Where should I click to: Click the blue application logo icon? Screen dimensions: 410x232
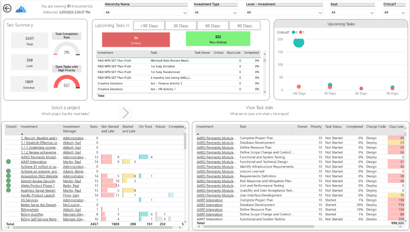pyautogui.click(x=21, y=9)
